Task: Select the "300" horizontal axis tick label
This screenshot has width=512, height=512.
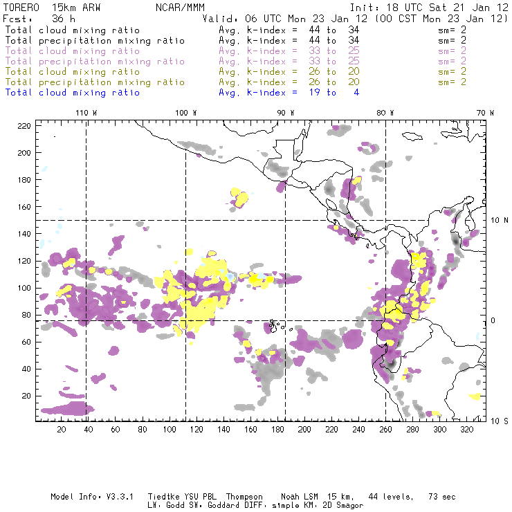Action: [440, 430]
